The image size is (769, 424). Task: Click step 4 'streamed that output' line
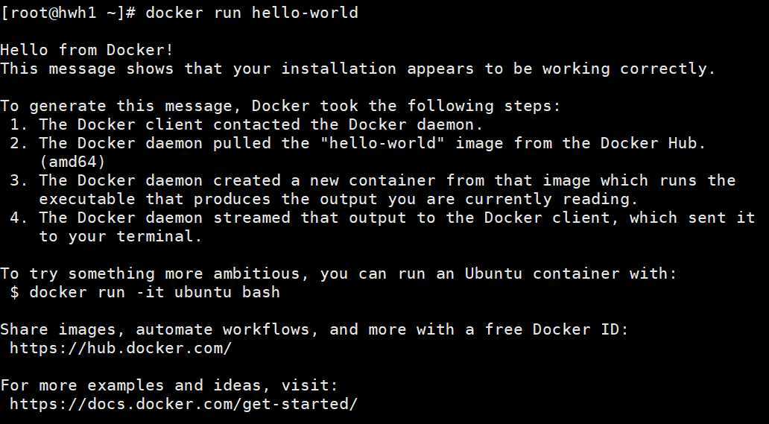(x=382, y=218)
